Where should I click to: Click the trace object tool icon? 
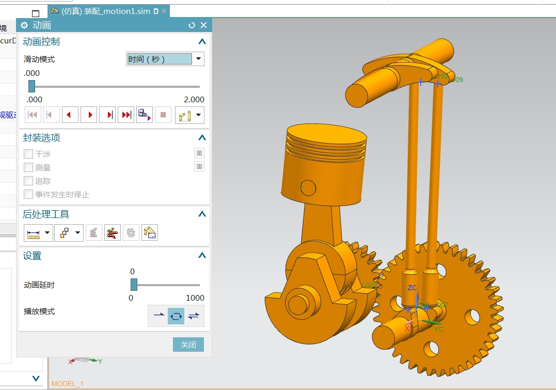(64, 233)
